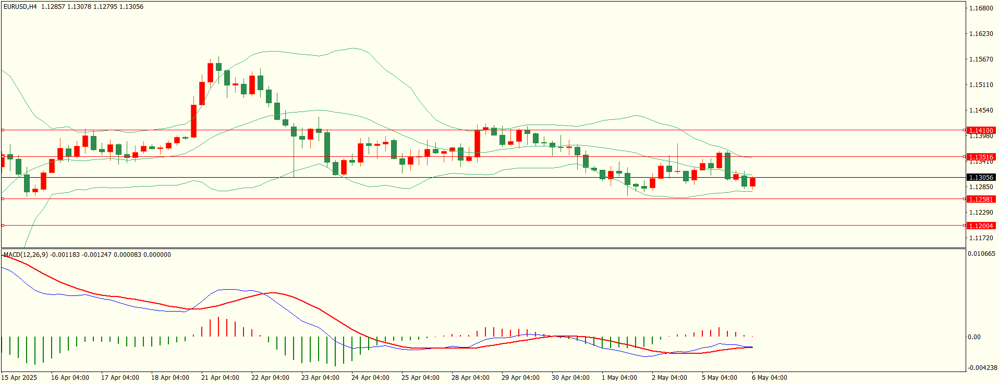Click the 1.11720 price scale value
999x384 pixels.
981,238
